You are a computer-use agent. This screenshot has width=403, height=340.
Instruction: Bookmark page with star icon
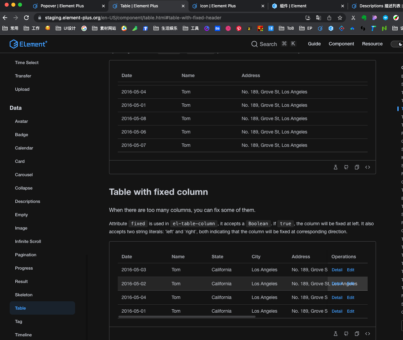pos(340,18)
